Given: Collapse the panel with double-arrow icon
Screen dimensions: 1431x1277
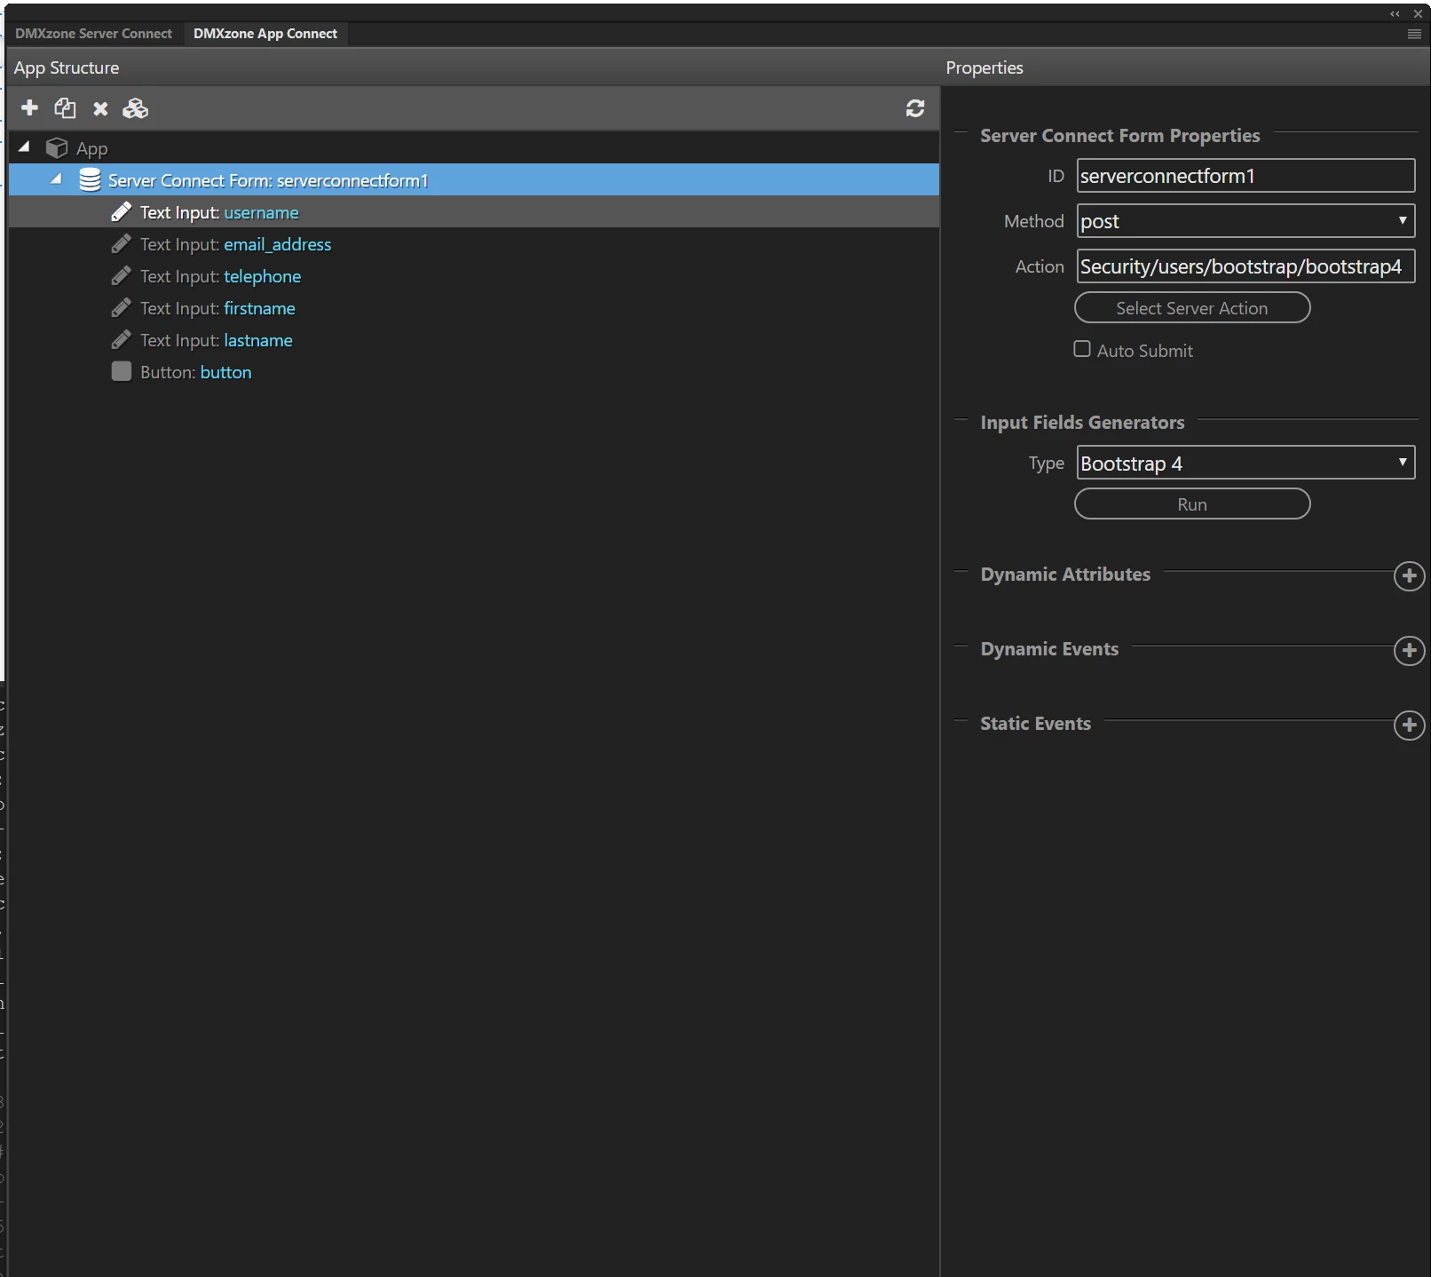Looking at the screenshot, I should (1395, 13).
